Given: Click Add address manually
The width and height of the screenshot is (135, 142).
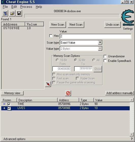Looking at the screenshot, I should [120, 93].
